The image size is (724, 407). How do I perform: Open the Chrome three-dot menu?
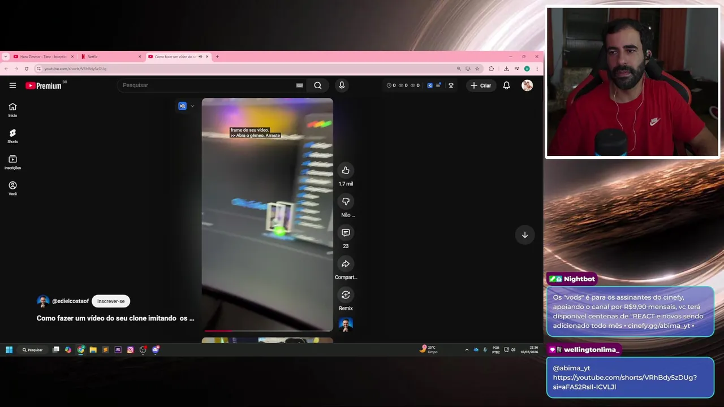(537, 68)
